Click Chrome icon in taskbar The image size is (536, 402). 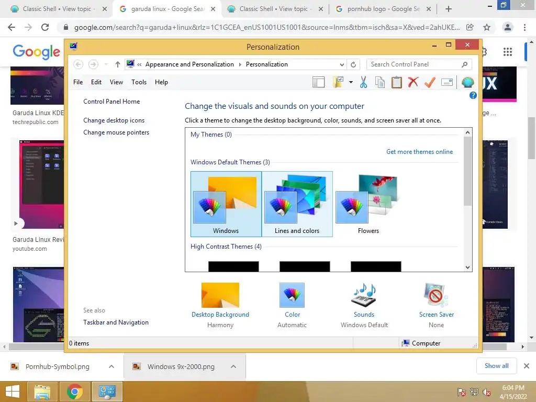click(74, 392)
